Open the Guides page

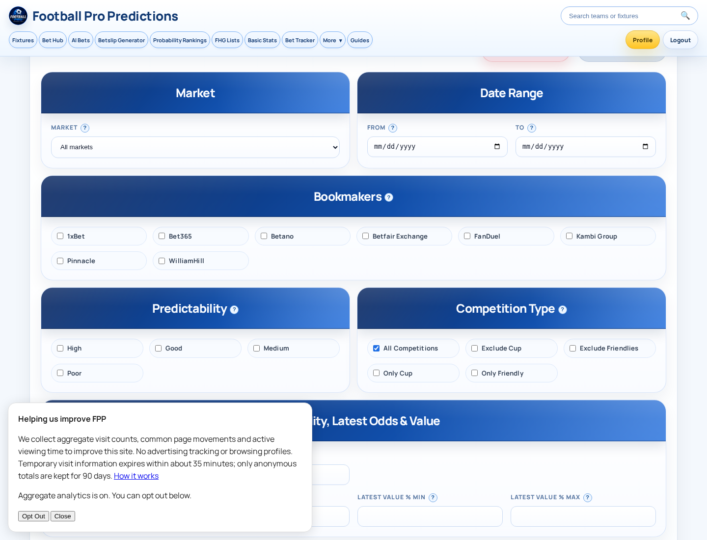[360, 40]
